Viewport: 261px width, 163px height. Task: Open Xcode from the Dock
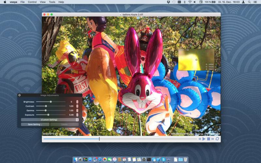click(x=159, y=159)
